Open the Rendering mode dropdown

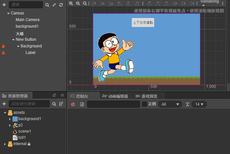tap(210, 3)
